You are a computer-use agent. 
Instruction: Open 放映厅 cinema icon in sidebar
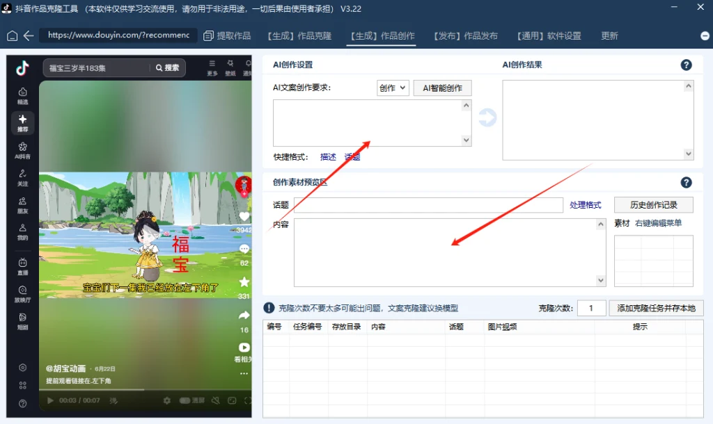[x=22, y=294]
